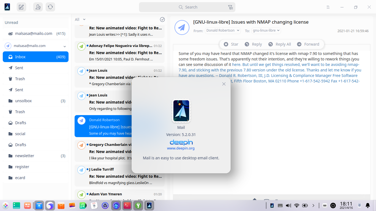
Task: Open the unsolbox folder
Action: 36,101
